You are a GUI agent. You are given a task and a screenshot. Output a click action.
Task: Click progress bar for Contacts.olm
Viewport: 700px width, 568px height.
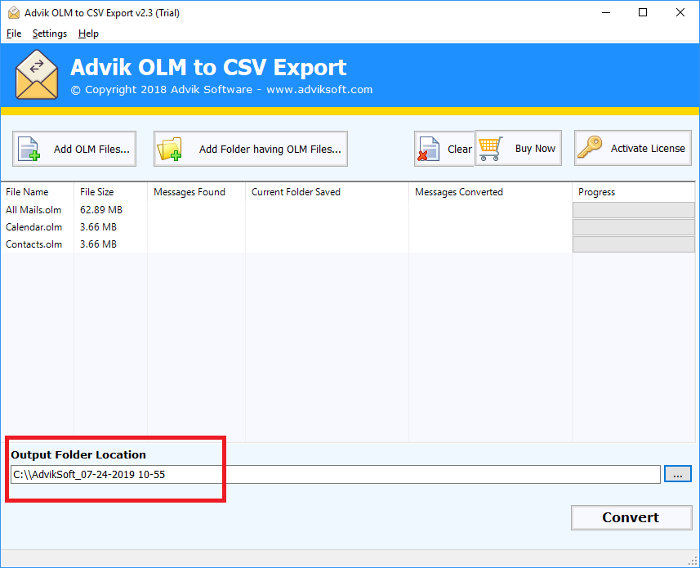point(634,244)
